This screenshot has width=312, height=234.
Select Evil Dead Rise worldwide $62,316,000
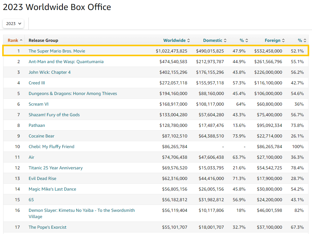(x=175, y=179)
